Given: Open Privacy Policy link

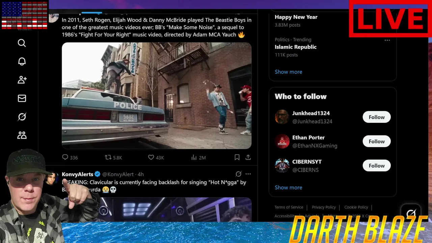Looking at the screenshot, I should click(324, 207).
